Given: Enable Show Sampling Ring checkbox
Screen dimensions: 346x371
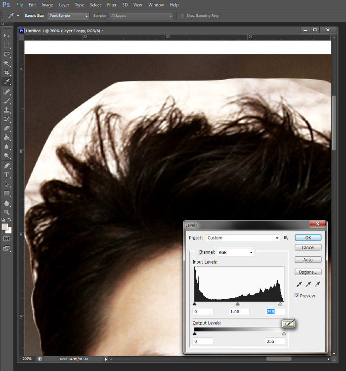Looking at the screenshot, I should pos(182,16).
